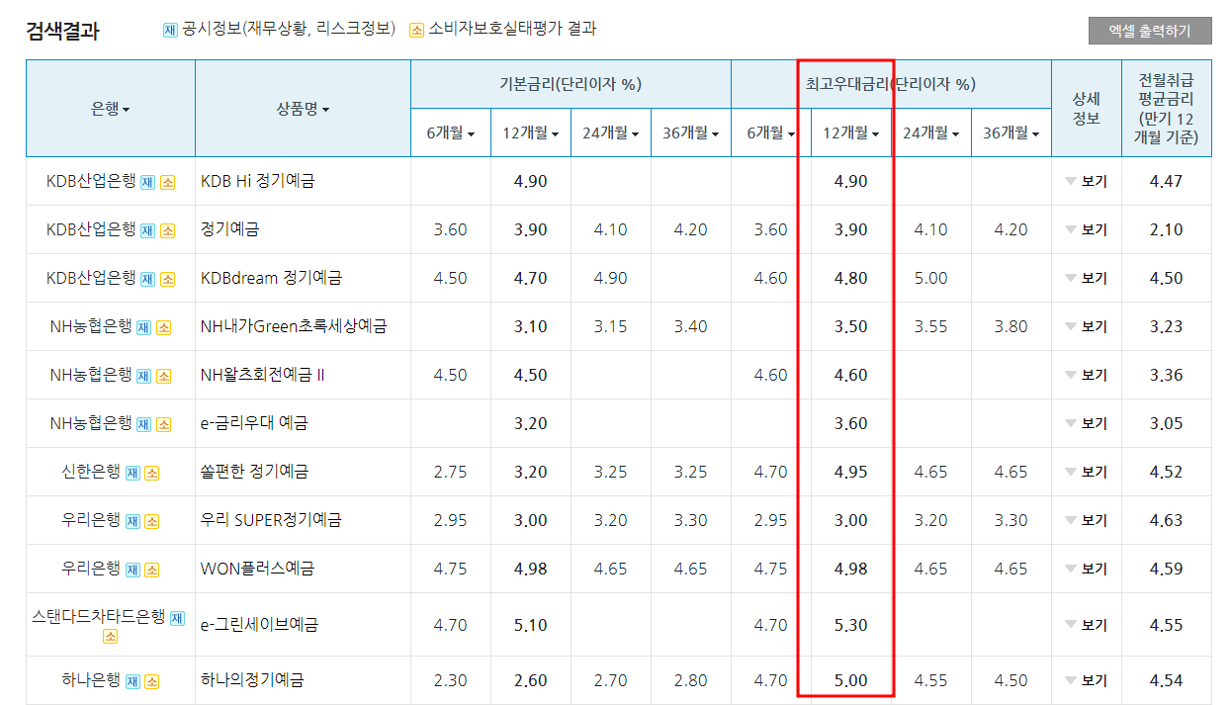This screenshot has height=705, width=1231.
Task: Expand 보기 details for 우리 SUPER정기예금
Action: [1087, 521]
